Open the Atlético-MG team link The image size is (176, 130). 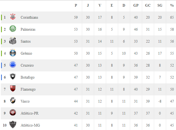[x=30, y=125]
